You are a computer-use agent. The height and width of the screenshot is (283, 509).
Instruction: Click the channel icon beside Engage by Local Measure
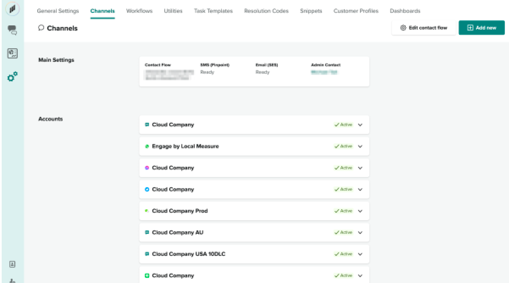point(147,146)
